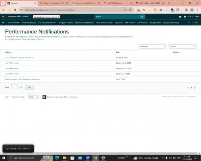Expand the Filter by dropdown
Image resolution: width=201 pixels, height=161 pixels.
(183, 46)
